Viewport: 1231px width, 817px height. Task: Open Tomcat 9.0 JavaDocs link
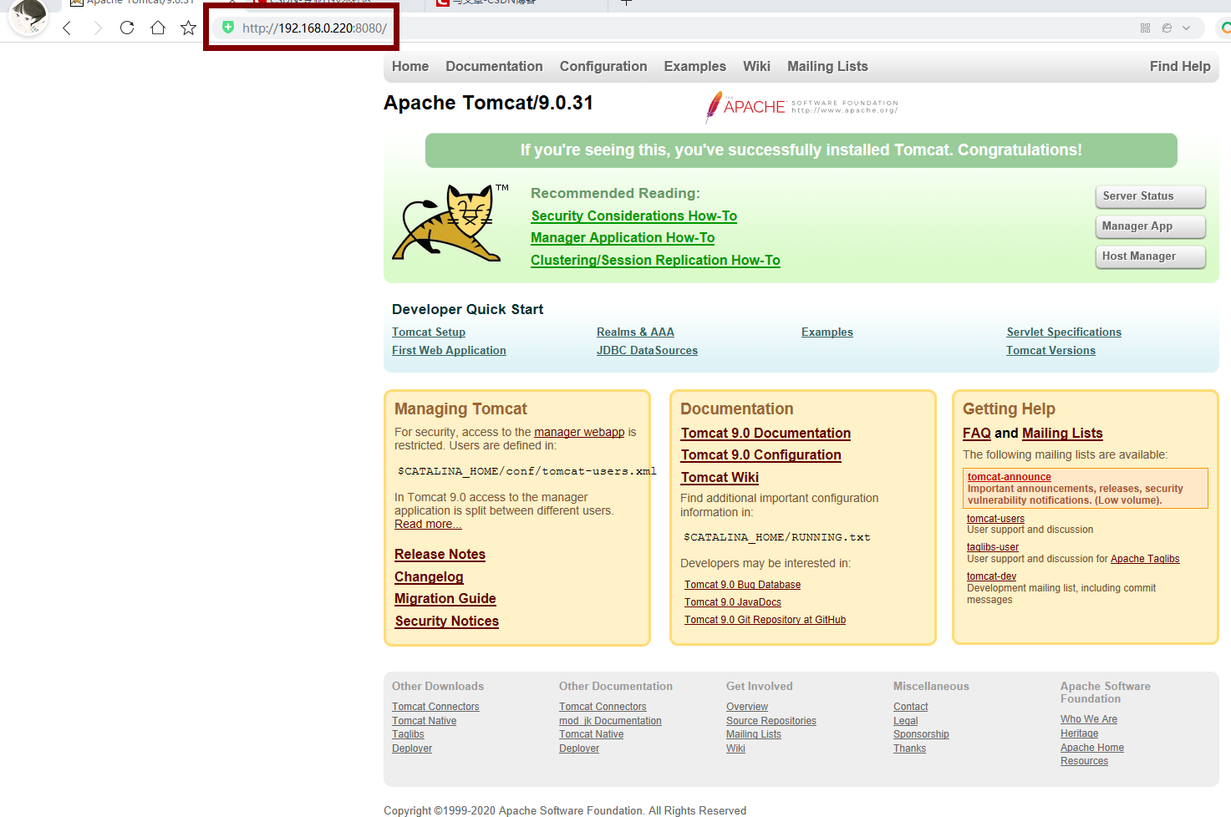point(733,602)
